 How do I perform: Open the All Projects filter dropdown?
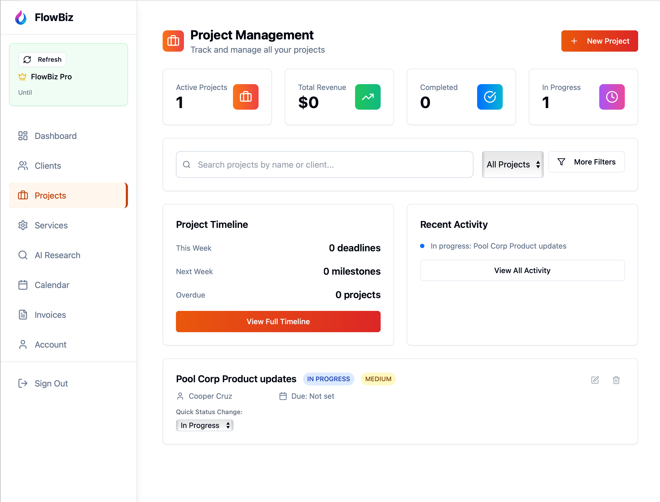tap(513, 164)
